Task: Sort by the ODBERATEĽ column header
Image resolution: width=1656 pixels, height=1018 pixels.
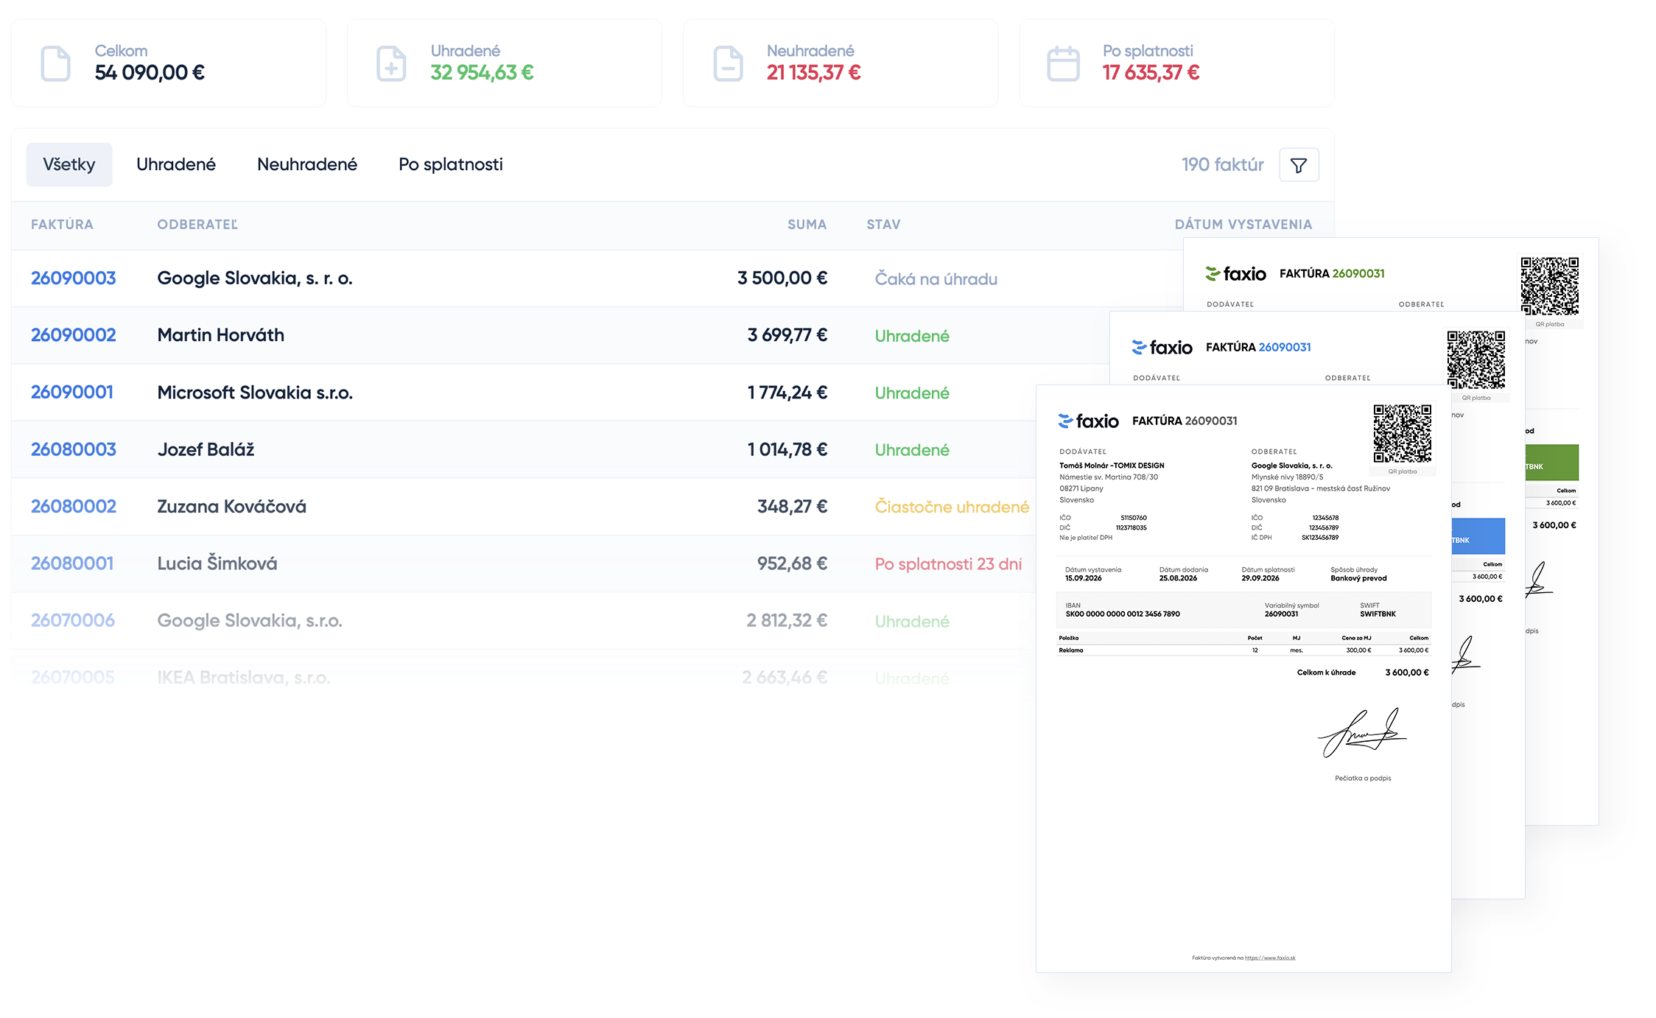Action: pos(197,225)
